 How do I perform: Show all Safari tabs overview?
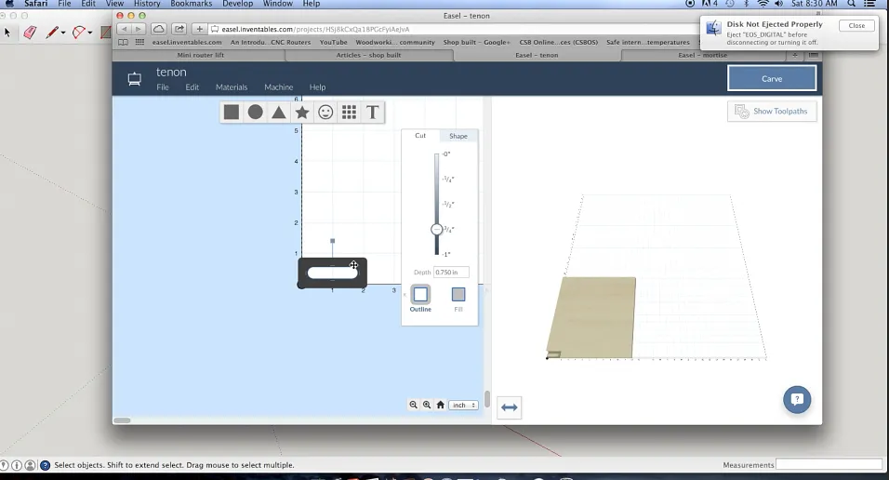click(814, 55)
